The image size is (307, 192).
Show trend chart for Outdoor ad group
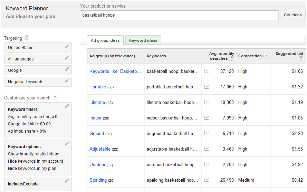point(207,165)
